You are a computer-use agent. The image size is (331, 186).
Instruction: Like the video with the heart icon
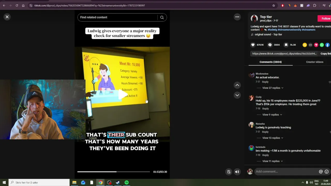tap(253, 45)
